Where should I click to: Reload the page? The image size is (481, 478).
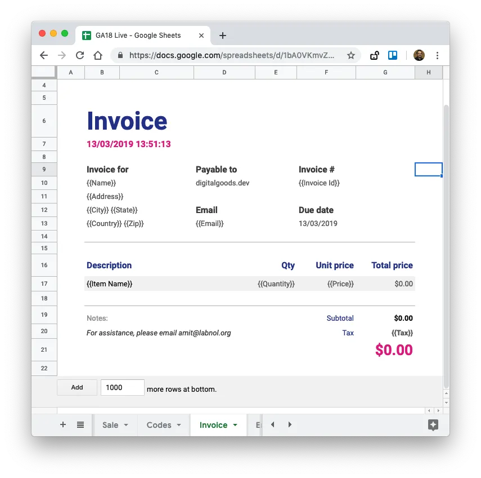click(80, 55)
